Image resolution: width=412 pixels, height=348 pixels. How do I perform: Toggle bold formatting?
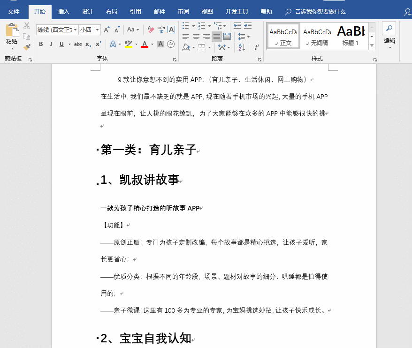coord(41,44)
